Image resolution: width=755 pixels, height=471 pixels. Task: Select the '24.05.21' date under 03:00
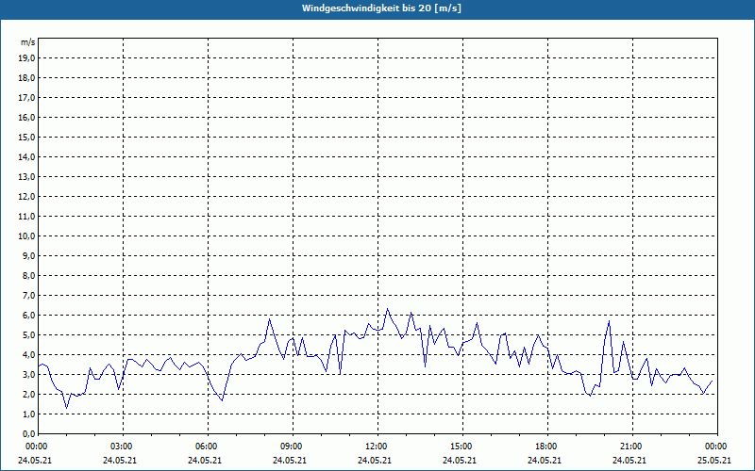pos(120,461)
